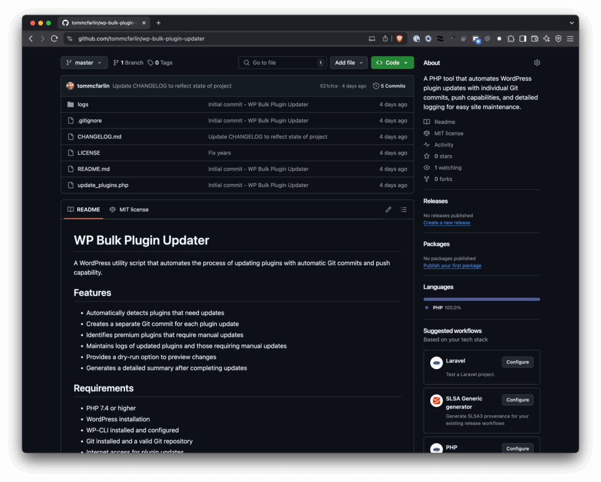Click the Brave Shields lion icon
The image size is (601, 482).
[400, 39]
